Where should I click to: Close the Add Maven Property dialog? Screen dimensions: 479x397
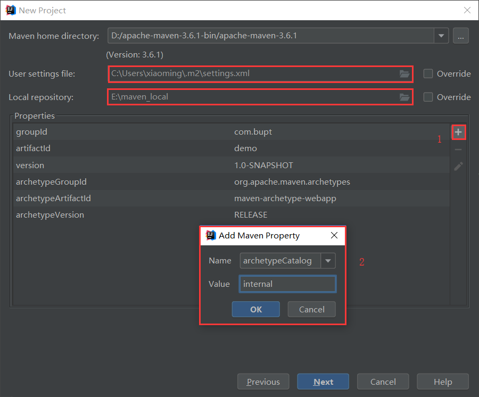tap(334, 235)
